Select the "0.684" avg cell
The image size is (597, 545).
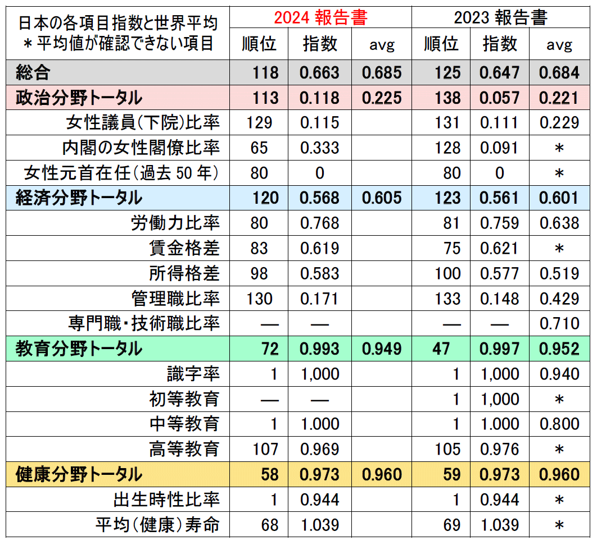pyautogui.click(x=559, y=72)
